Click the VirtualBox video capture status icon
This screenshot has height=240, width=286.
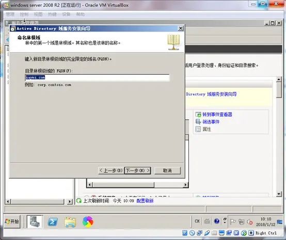tap(229, 233)
